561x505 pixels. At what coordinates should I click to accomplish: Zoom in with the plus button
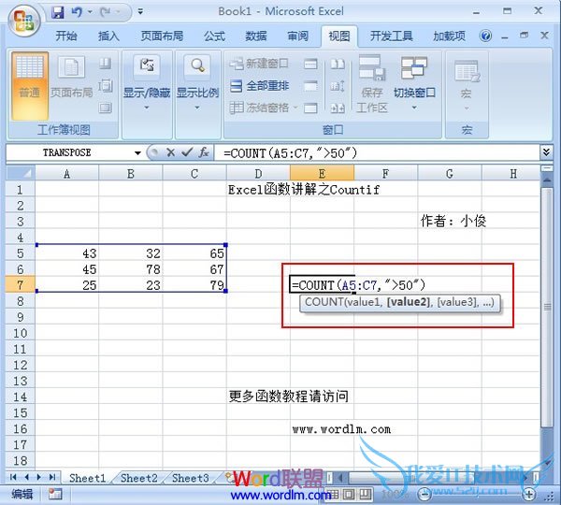pos(529,495)
